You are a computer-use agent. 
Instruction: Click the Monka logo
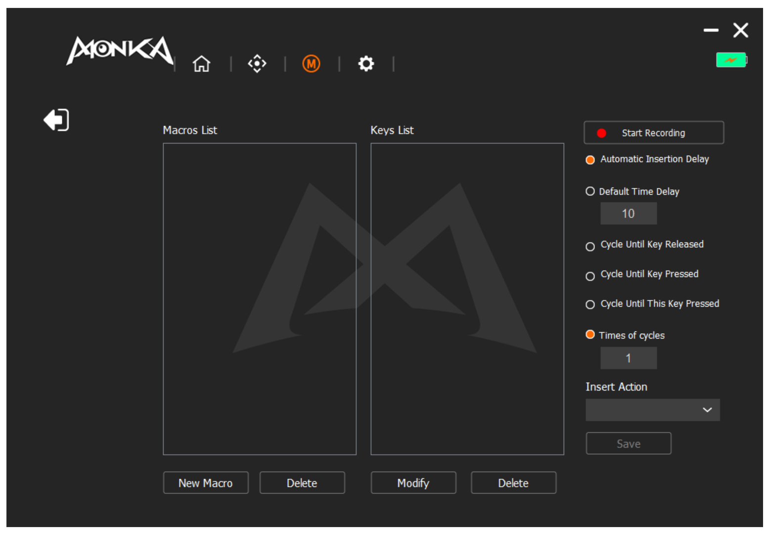(120, 50)
